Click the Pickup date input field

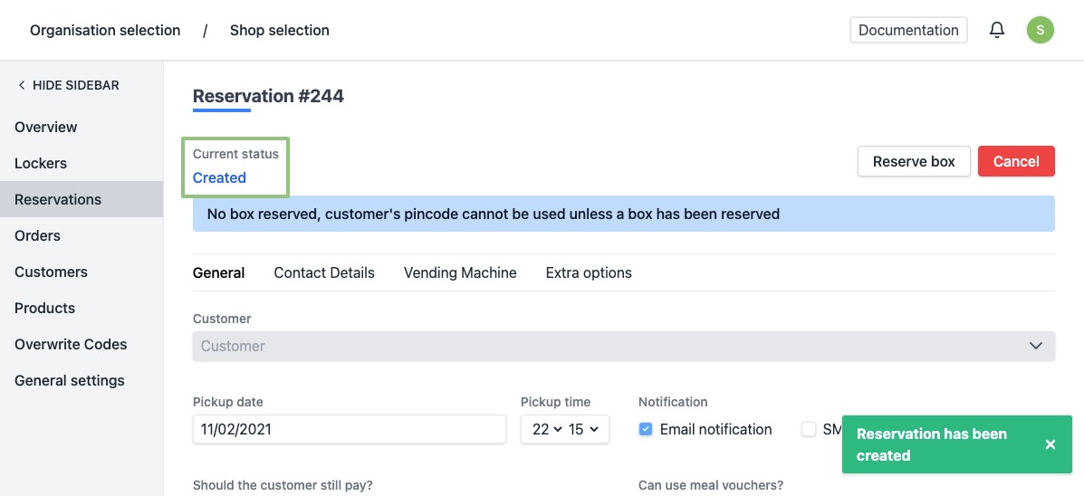349,429
